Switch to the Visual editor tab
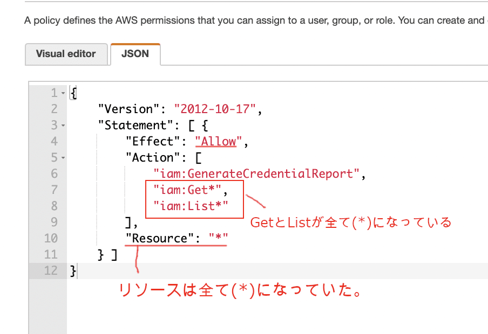The width and height of the screenshot is (488, 334). pyautogui.click(x=66, y=54)
